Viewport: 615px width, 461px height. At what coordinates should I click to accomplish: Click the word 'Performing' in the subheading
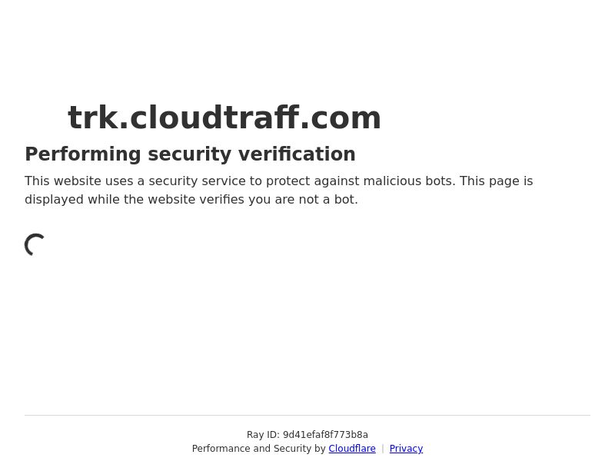point(83,154)
